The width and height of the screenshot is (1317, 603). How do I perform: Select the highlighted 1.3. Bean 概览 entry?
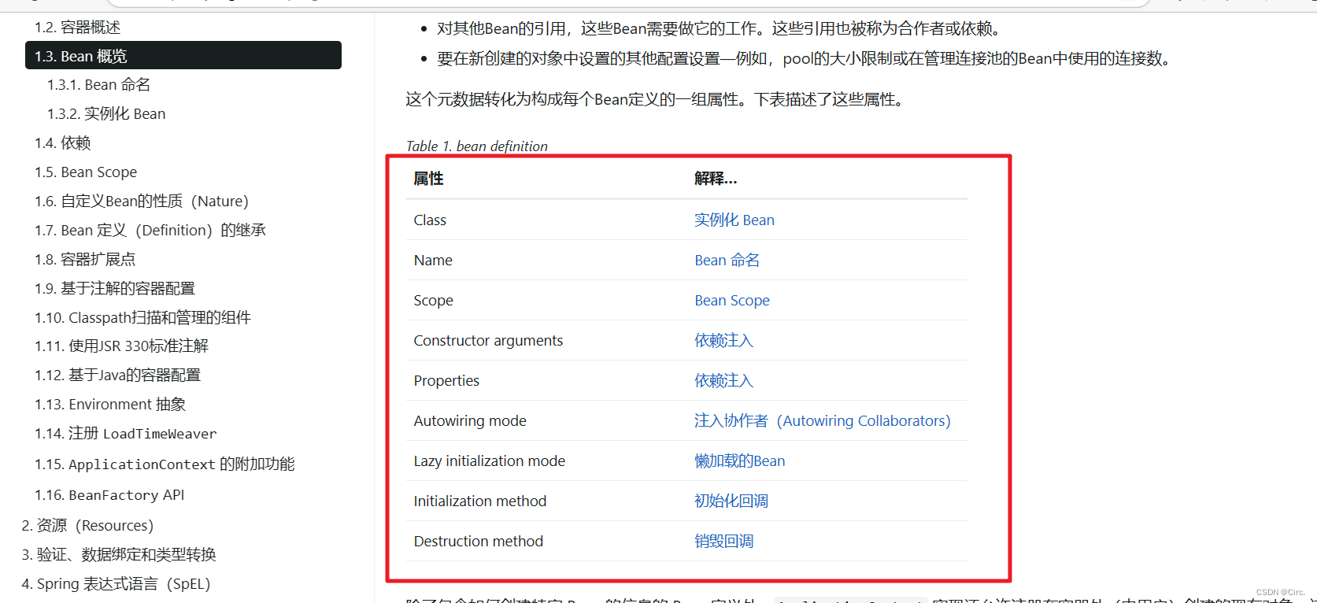coord(183,56)
